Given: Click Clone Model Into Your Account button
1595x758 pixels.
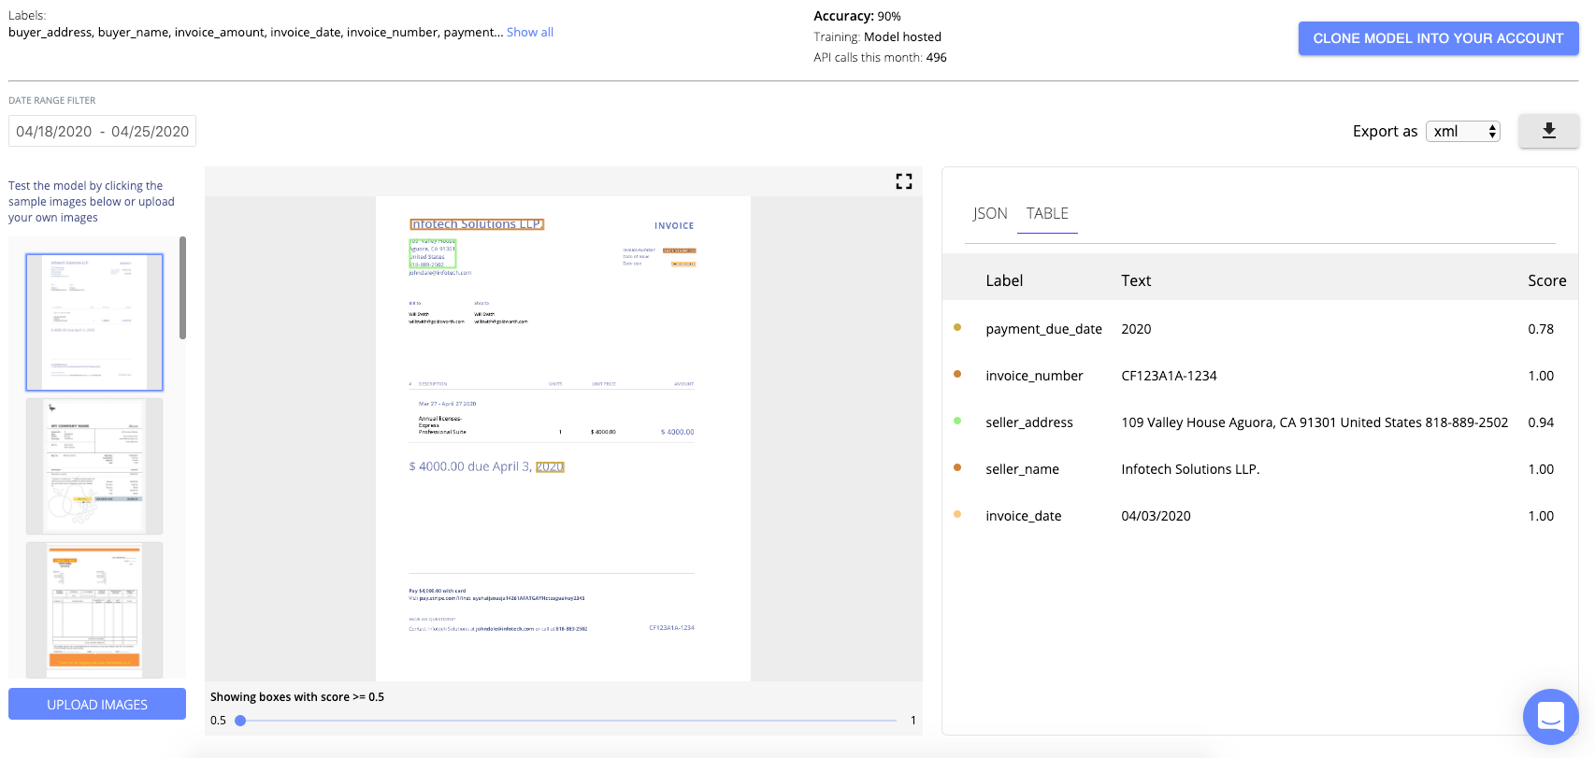Looking at the screenshot, I should [1438, 38].
